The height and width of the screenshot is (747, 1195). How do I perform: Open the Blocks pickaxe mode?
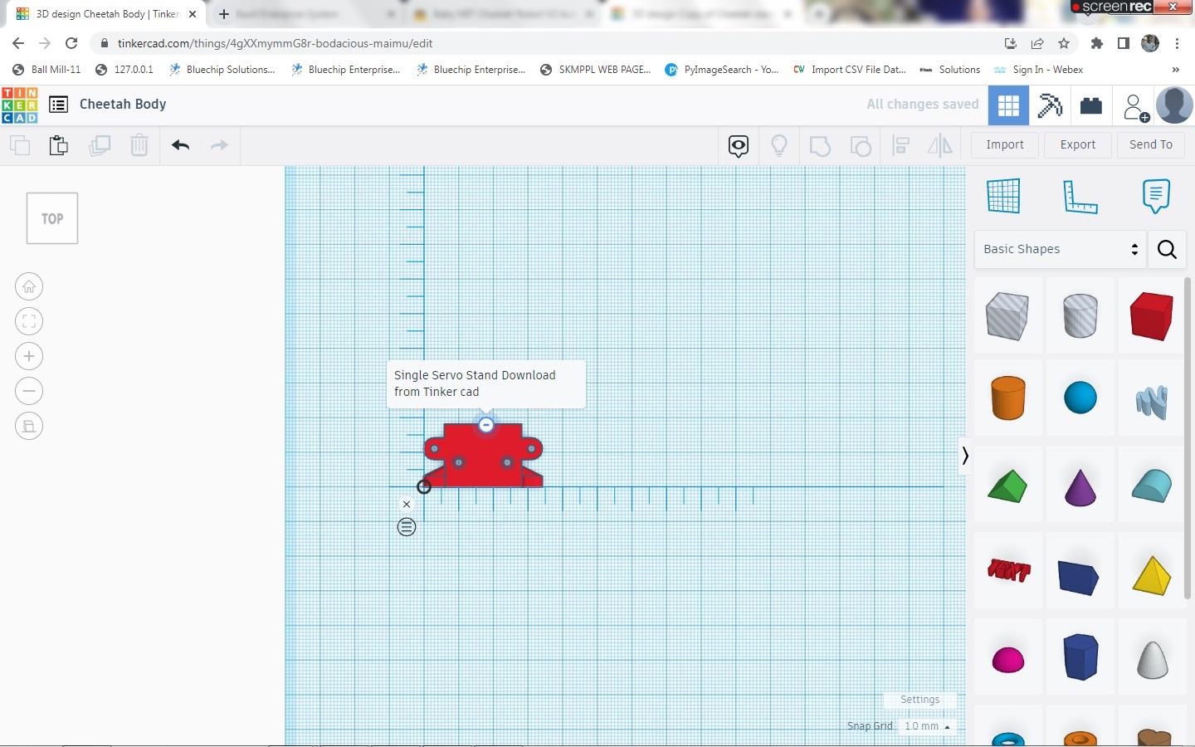[x=1050, y=105]
